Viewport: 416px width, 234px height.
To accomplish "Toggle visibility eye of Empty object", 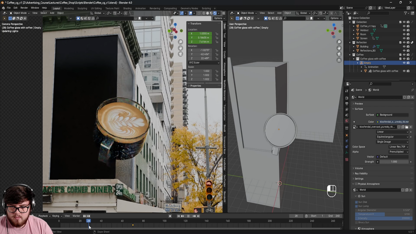I will click(x=404, y=63).
